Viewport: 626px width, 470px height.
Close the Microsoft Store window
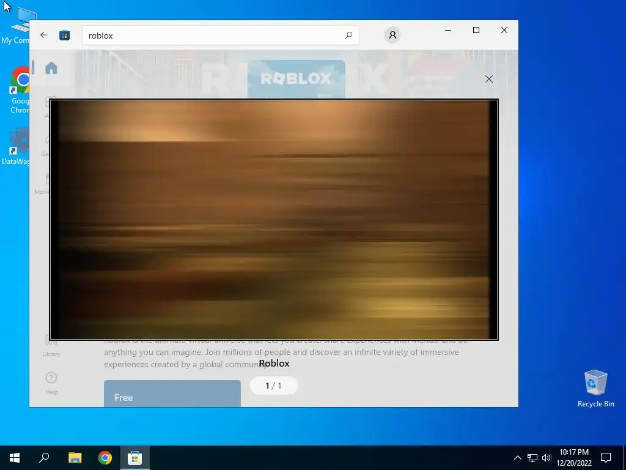point(504,30)
